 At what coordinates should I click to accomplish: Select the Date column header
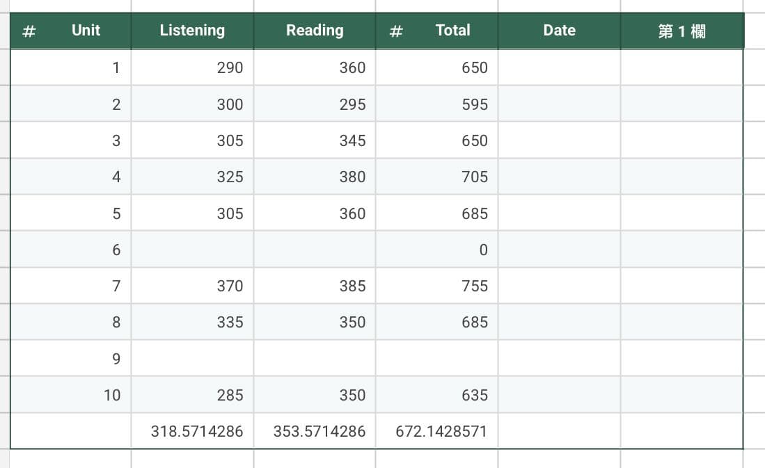coord(560,31)
